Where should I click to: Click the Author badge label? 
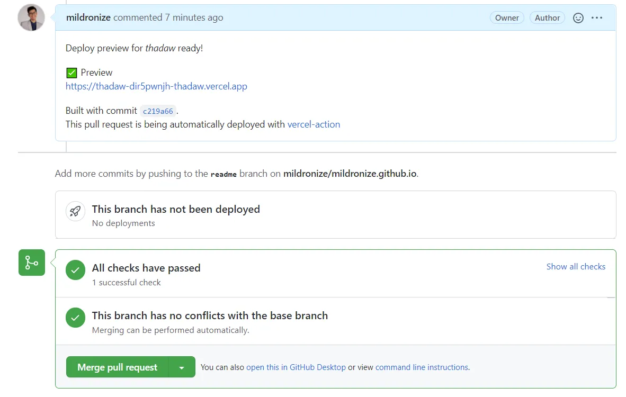pyautogui.click(x=547, y=18)
